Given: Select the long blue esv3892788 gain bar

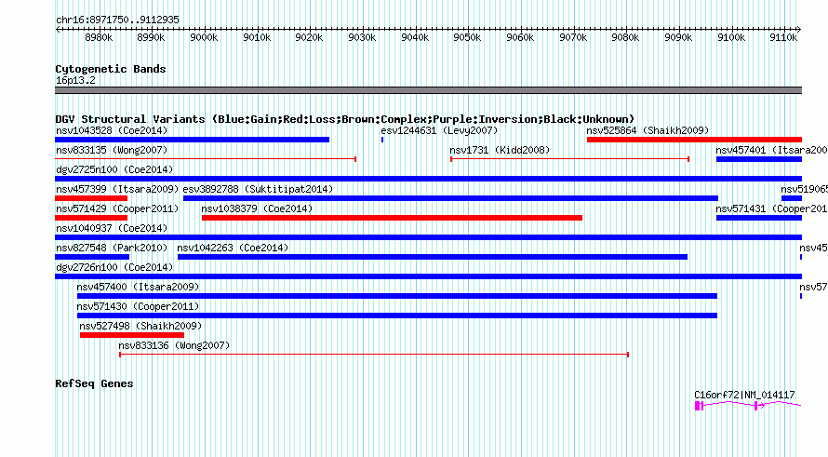Looking at the screenshot, I should tap(450, 198).
